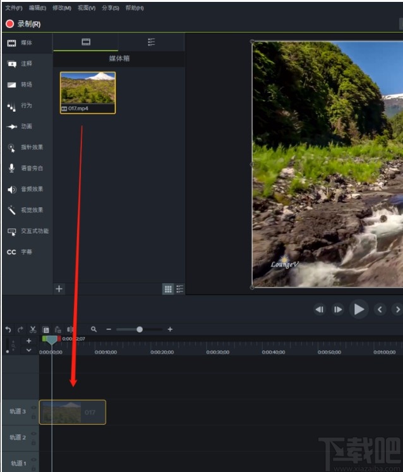Step back one frame in preview

pyautogui.click(x=320, y=309)
